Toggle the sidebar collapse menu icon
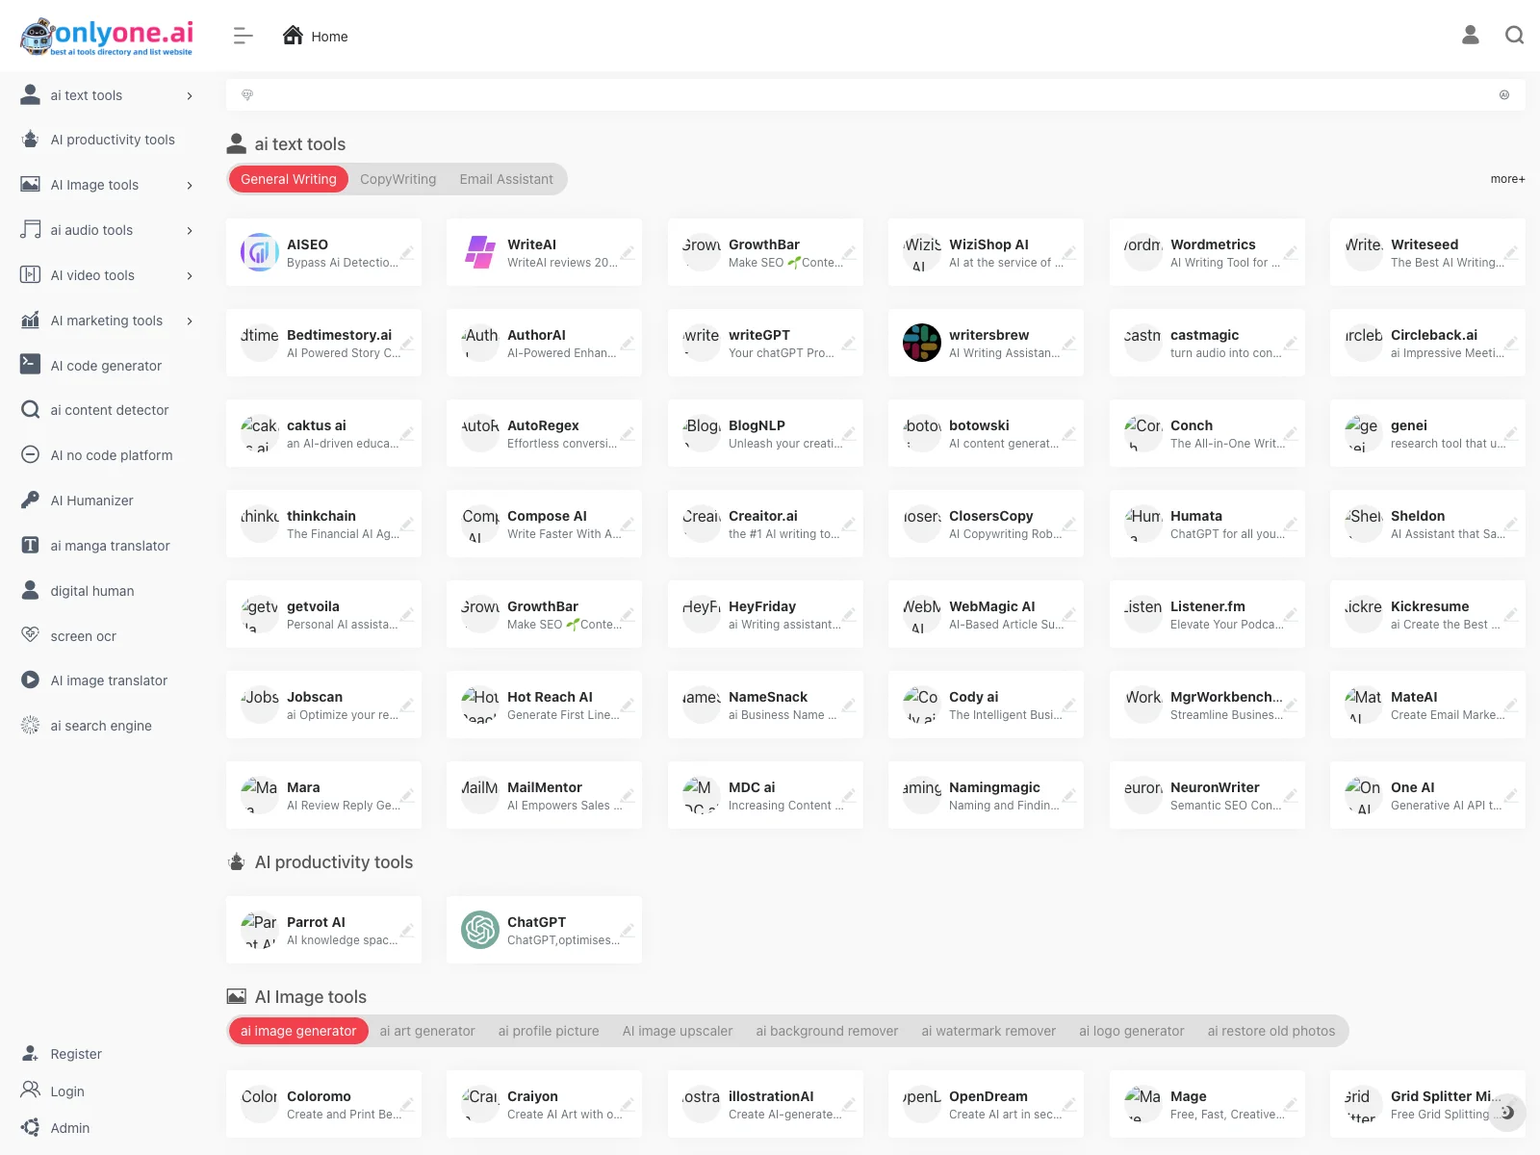Viewport: 1540px width, 1155px height. click(243, 36)
